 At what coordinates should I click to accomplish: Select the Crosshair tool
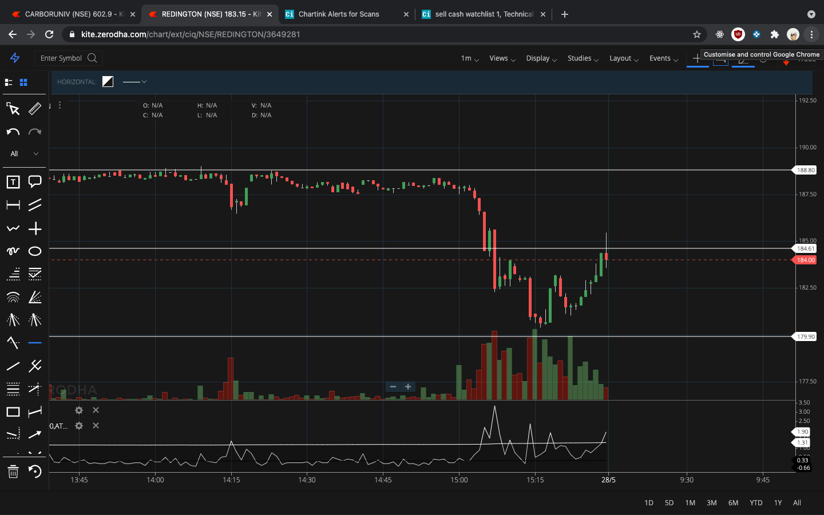(x=34, y=228)
